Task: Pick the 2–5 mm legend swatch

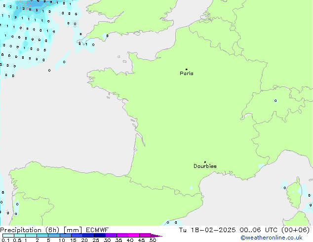Action: [42, 236]
